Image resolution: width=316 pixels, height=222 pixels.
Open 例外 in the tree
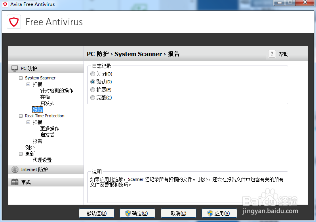[x=30, y=148]
